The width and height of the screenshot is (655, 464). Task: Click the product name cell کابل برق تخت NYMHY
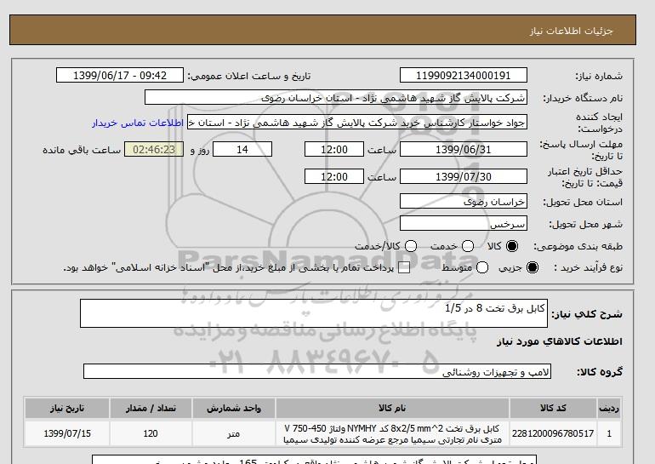[392, 434]
